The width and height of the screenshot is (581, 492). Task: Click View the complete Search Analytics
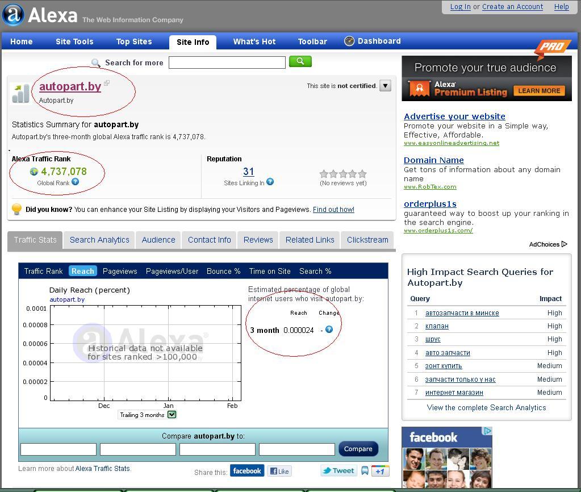486,407
